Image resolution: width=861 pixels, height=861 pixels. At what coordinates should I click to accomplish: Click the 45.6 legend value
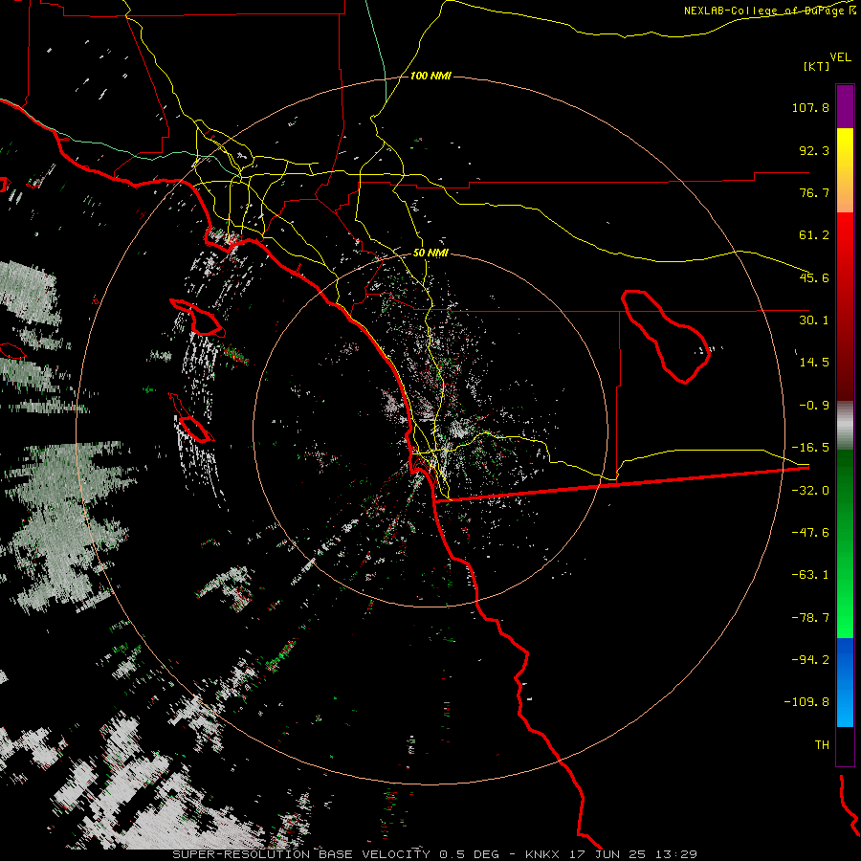tap(814, 277)
